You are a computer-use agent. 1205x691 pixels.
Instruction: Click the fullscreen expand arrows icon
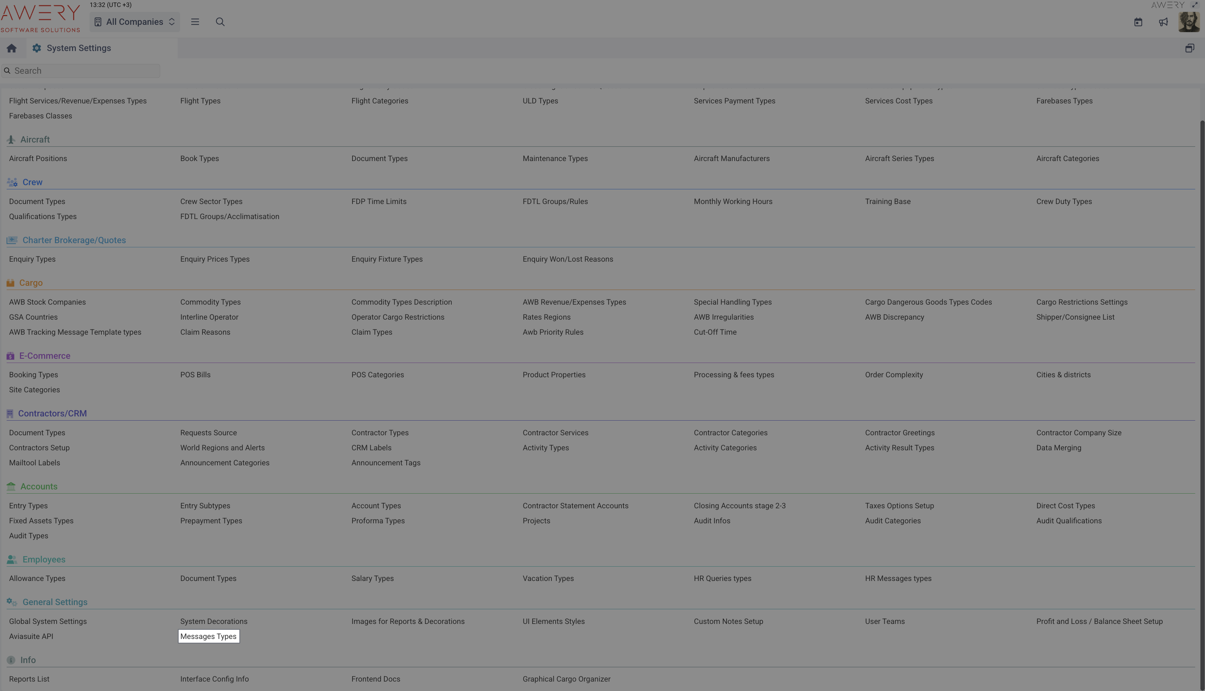tap(1195, 5)
